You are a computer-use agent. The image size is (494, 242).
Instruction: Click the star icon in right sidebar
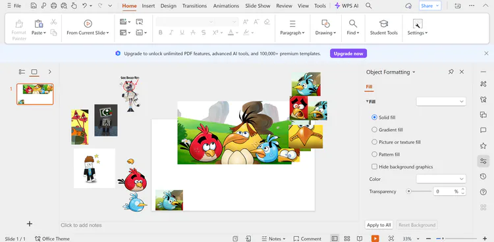click(483, 146)
